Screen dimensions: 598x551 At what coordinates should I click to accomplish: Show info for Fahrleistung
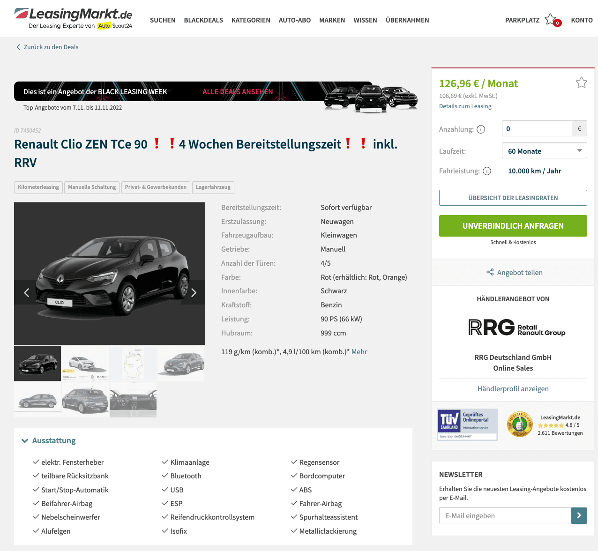click(487, 171)
